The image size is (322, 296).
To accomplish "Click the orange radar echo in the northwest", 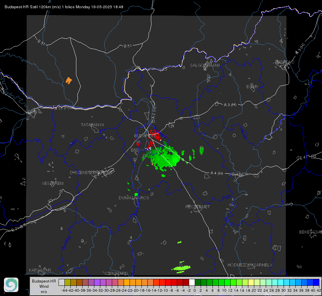I will pos(69,81).
